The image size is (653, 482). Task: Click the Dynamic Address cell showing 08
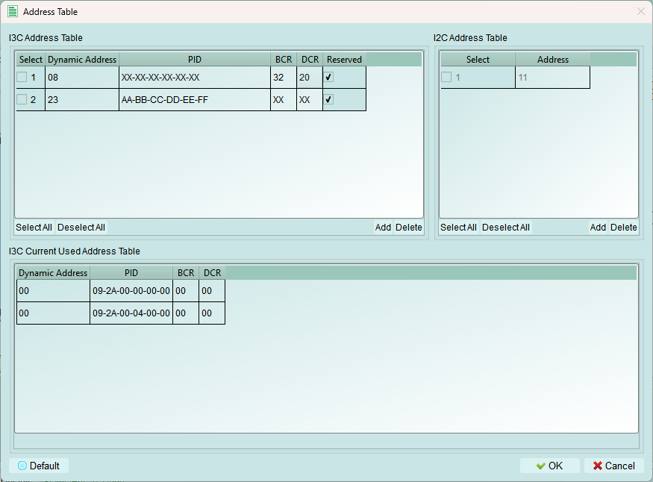pyautogui.click(x=81, y=78)
